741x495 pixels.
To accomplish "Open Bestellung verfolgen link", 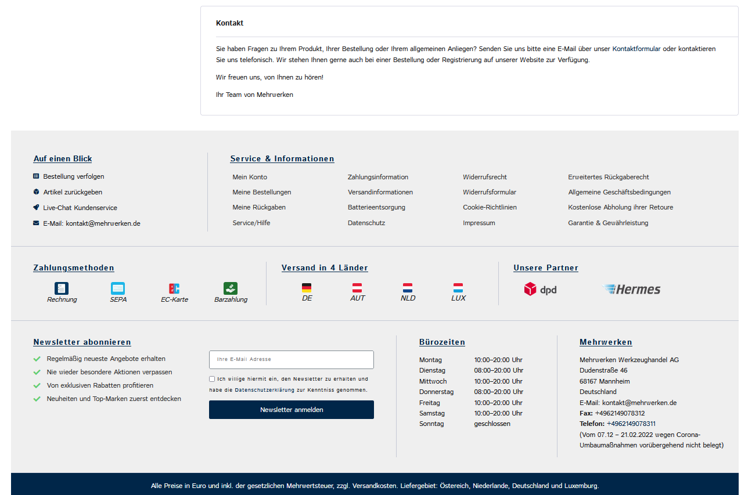I will coord(73,176).
